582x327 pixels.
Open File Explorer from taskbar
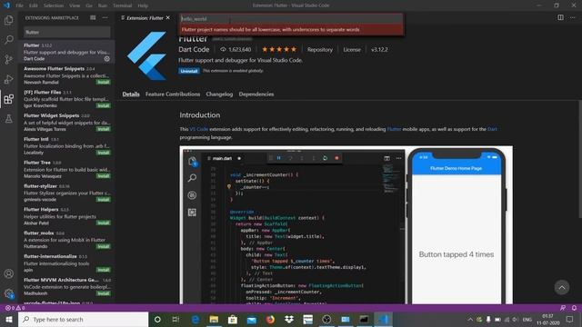click(x=214, y=319)
